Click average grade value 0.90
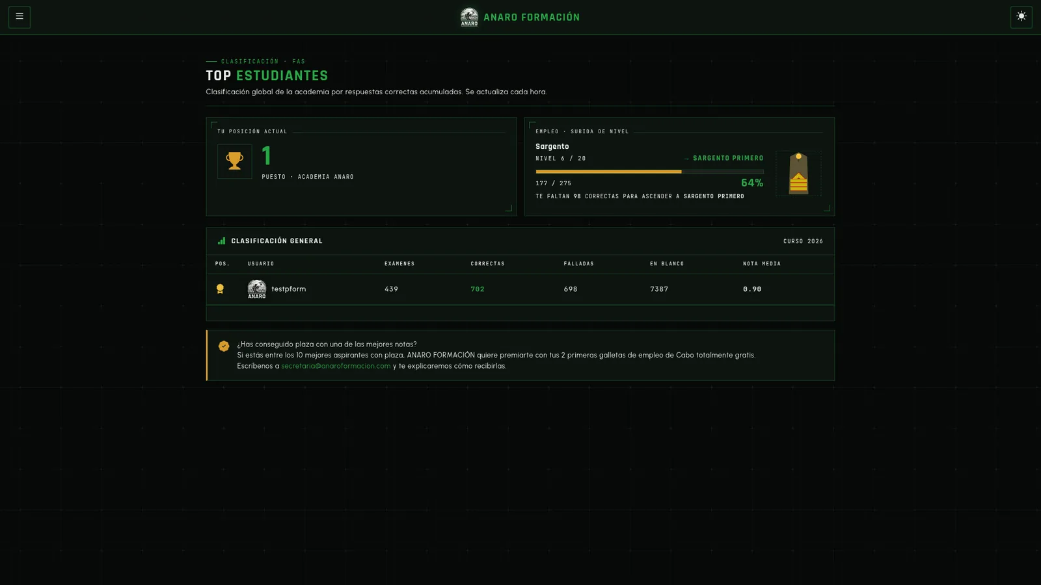The height and width of the screenshot is (585, 1041). (752, 289)
